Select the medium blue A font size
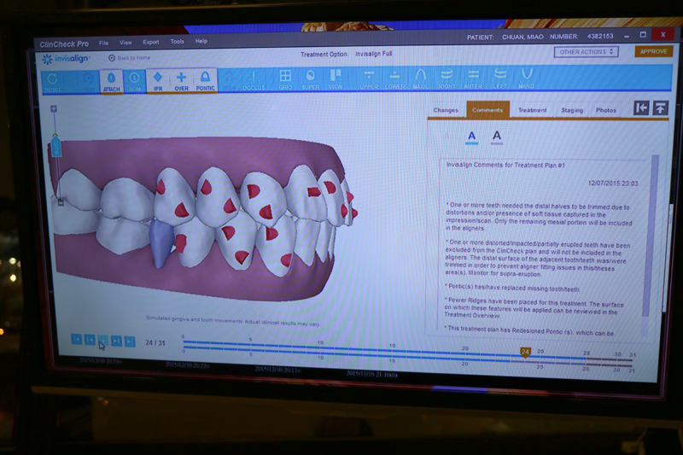Image resolution: width=683 pixels, height=455 pixels. [x=472, y=137]
